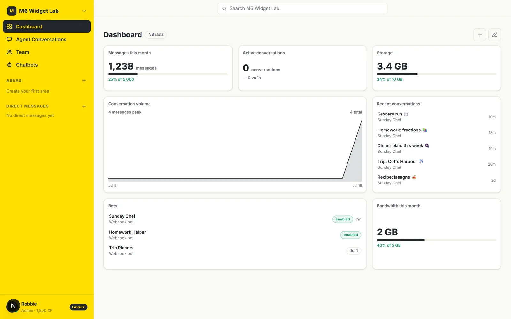Click 'Create your first area' link

tap(28, 91)
